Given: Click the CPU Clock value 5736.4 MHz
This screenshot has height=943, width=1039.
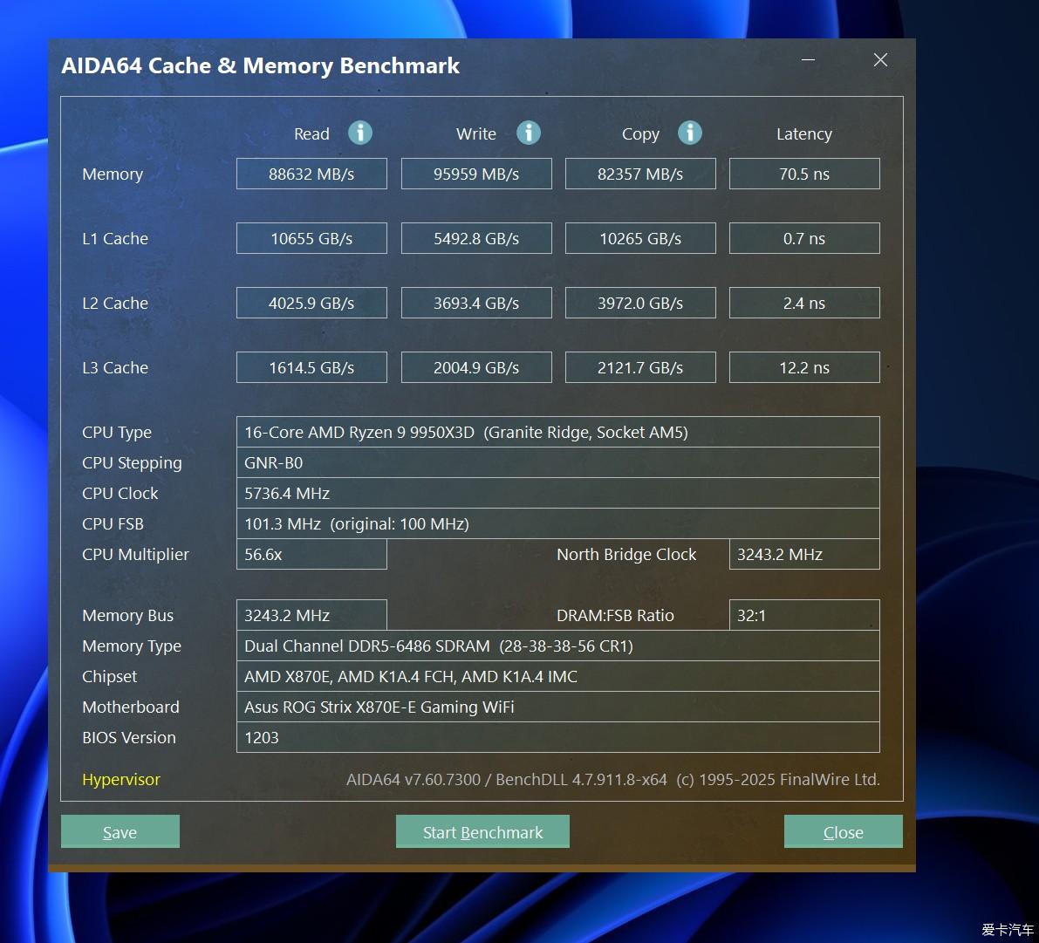Looking at the screenshot, I should [558, 493].
